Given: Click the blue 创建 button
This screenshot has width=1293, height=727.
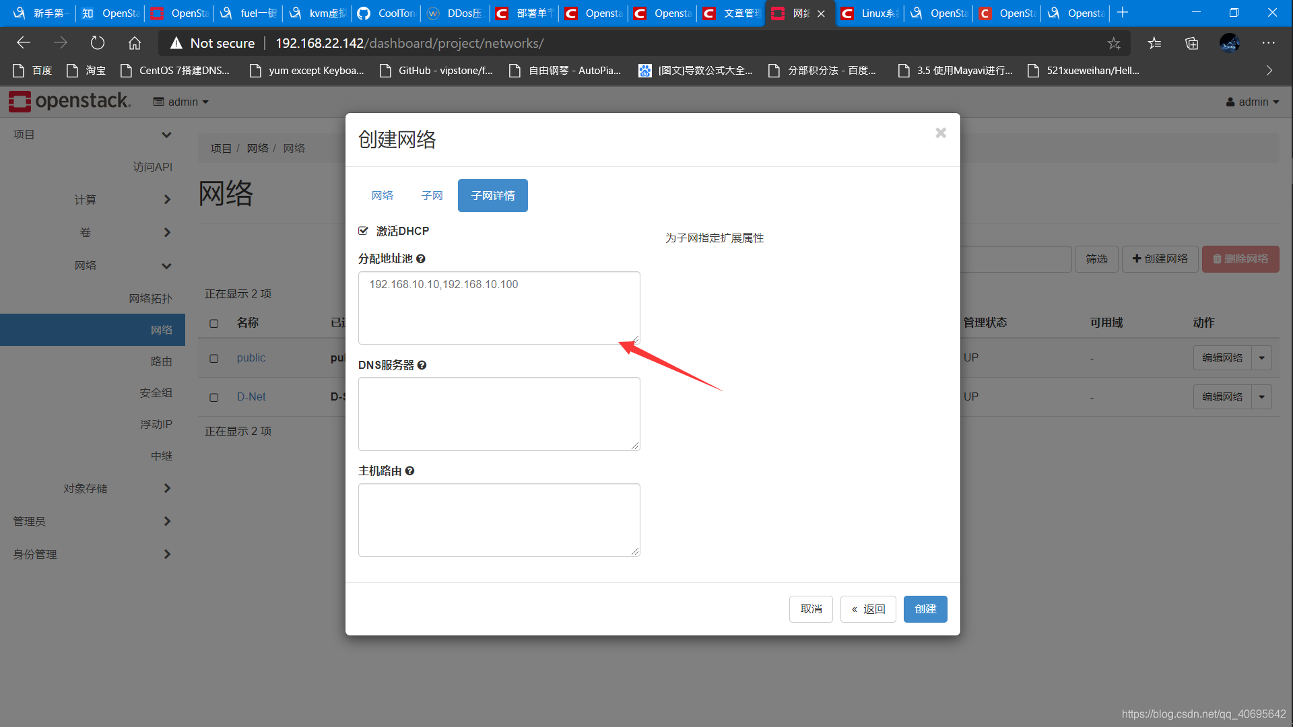Looking at the screenshot, I should click(x=925, y=609).
